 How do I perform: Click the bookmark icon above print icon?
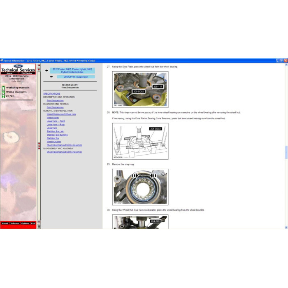tap(39, 222)
